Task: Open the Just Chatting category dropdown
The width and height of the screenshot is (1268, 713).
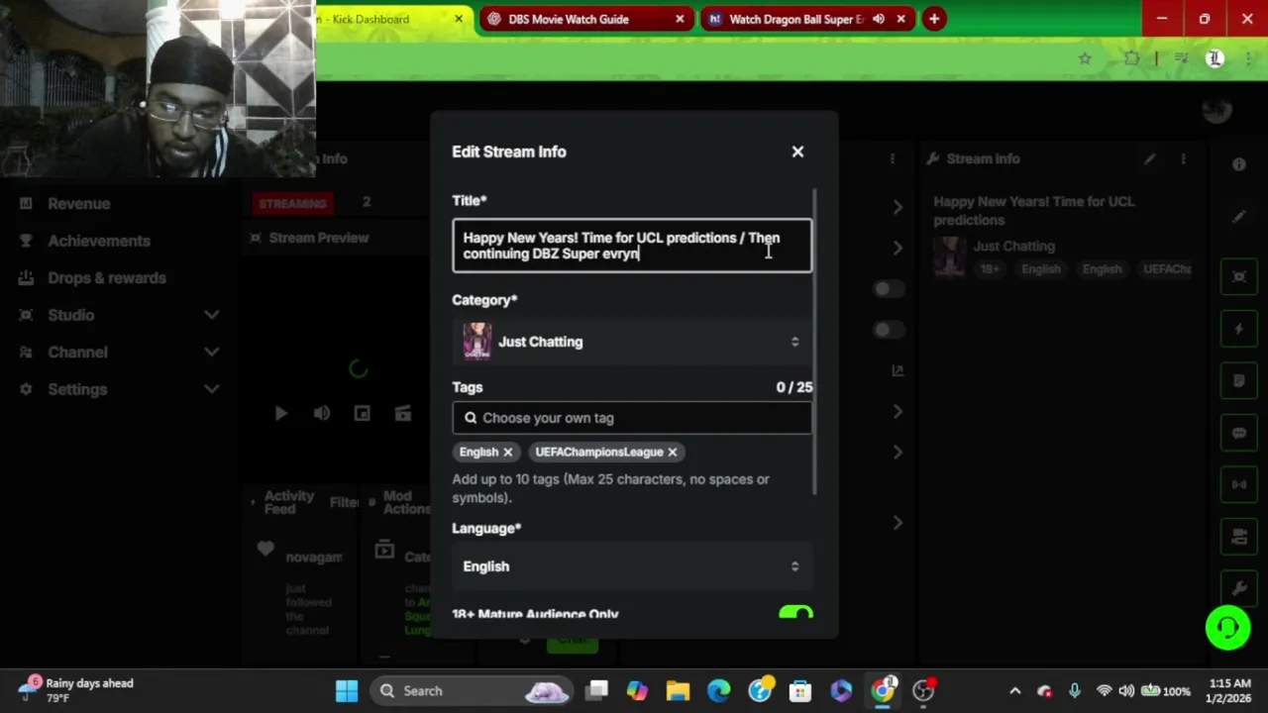Action: pyautogui.click(x=632, y=342)
